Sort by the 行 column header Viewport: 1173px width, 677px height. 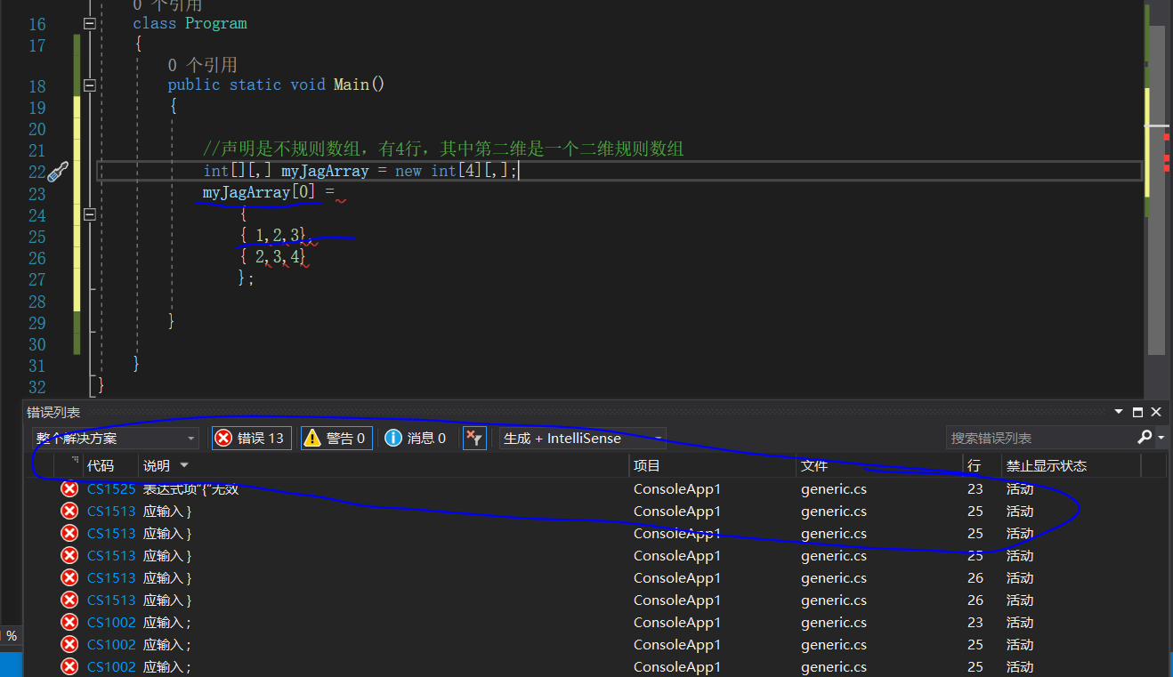coord(982,465)
